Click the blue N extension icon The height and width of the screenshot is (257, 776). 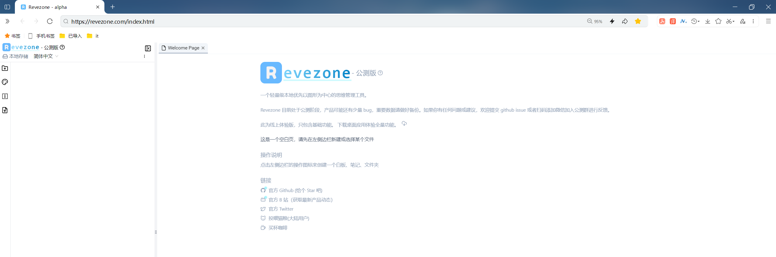(683, 21)
